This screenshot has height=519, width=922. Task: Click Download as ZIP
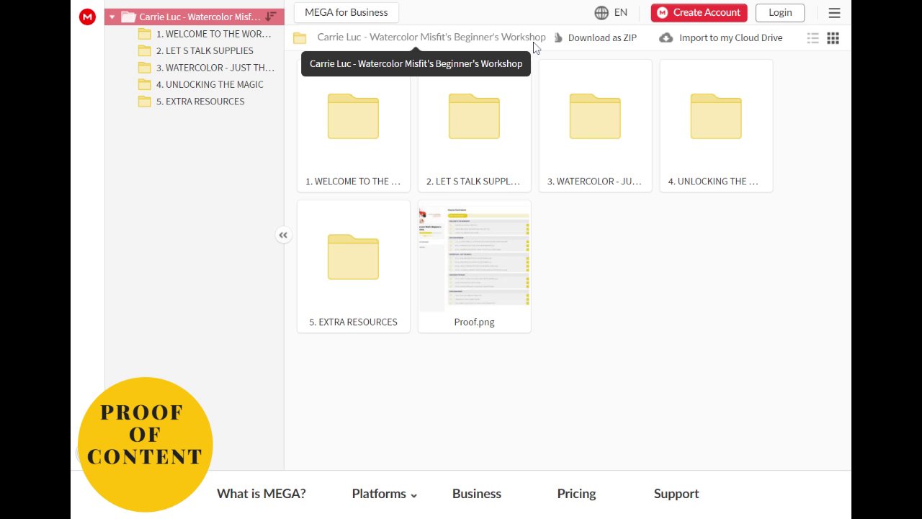tap(595, 37)
